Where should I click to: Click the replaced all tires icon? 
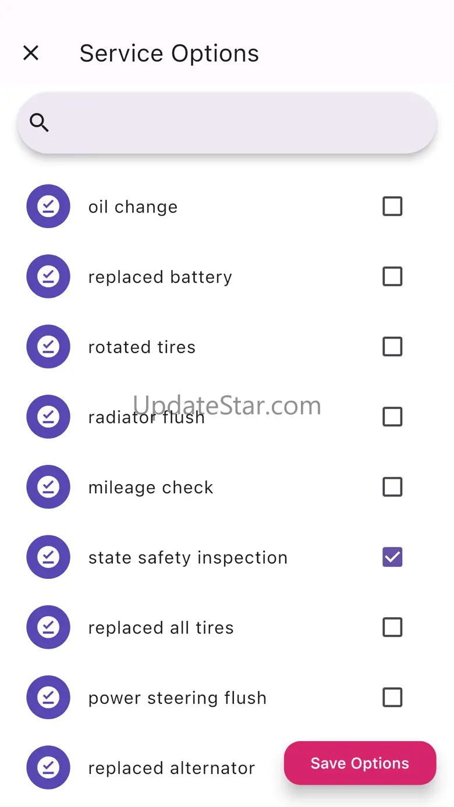pos(48,627)
